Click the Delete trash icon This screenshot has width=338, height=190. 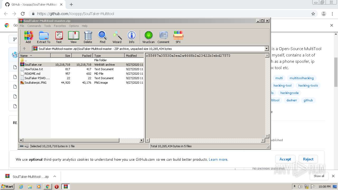[x=88, y=37]
